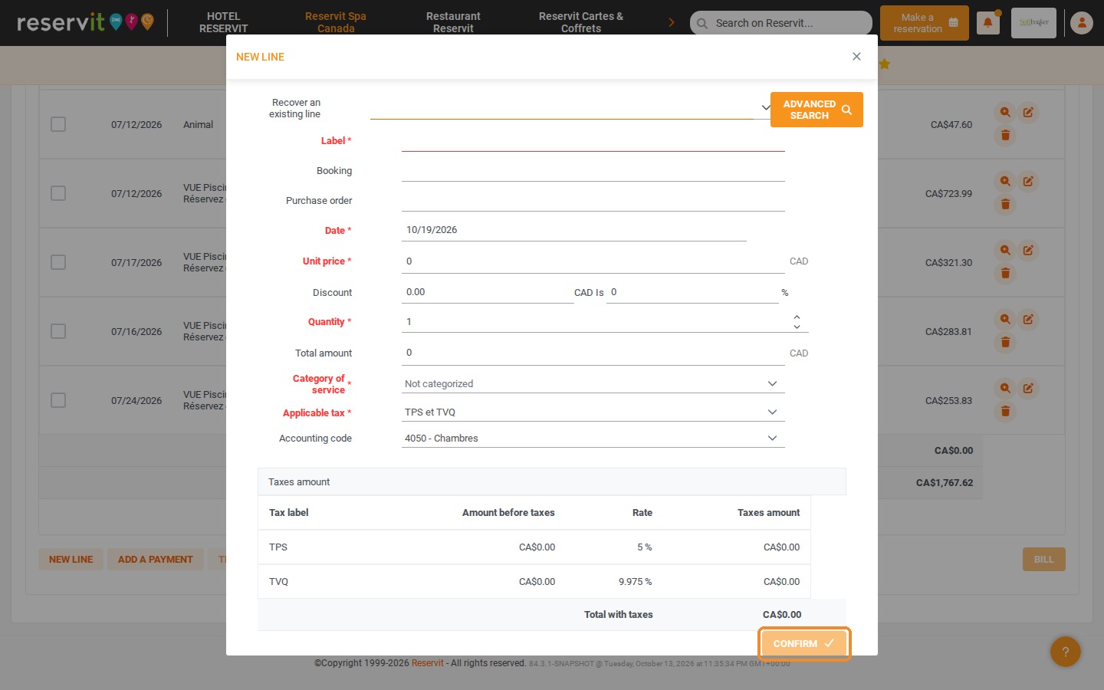This screenshot has height=690, width=1104.
Task: Open the Category of service dropdown
Action: pyautogui.click(x=593, y=383)
